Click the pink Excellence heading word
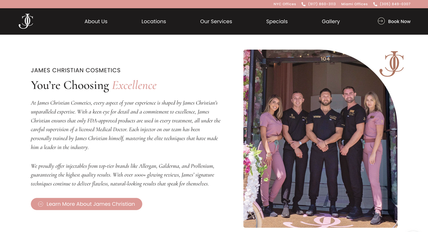Screen dimensions: 428x232 click(x=134, y=86)
